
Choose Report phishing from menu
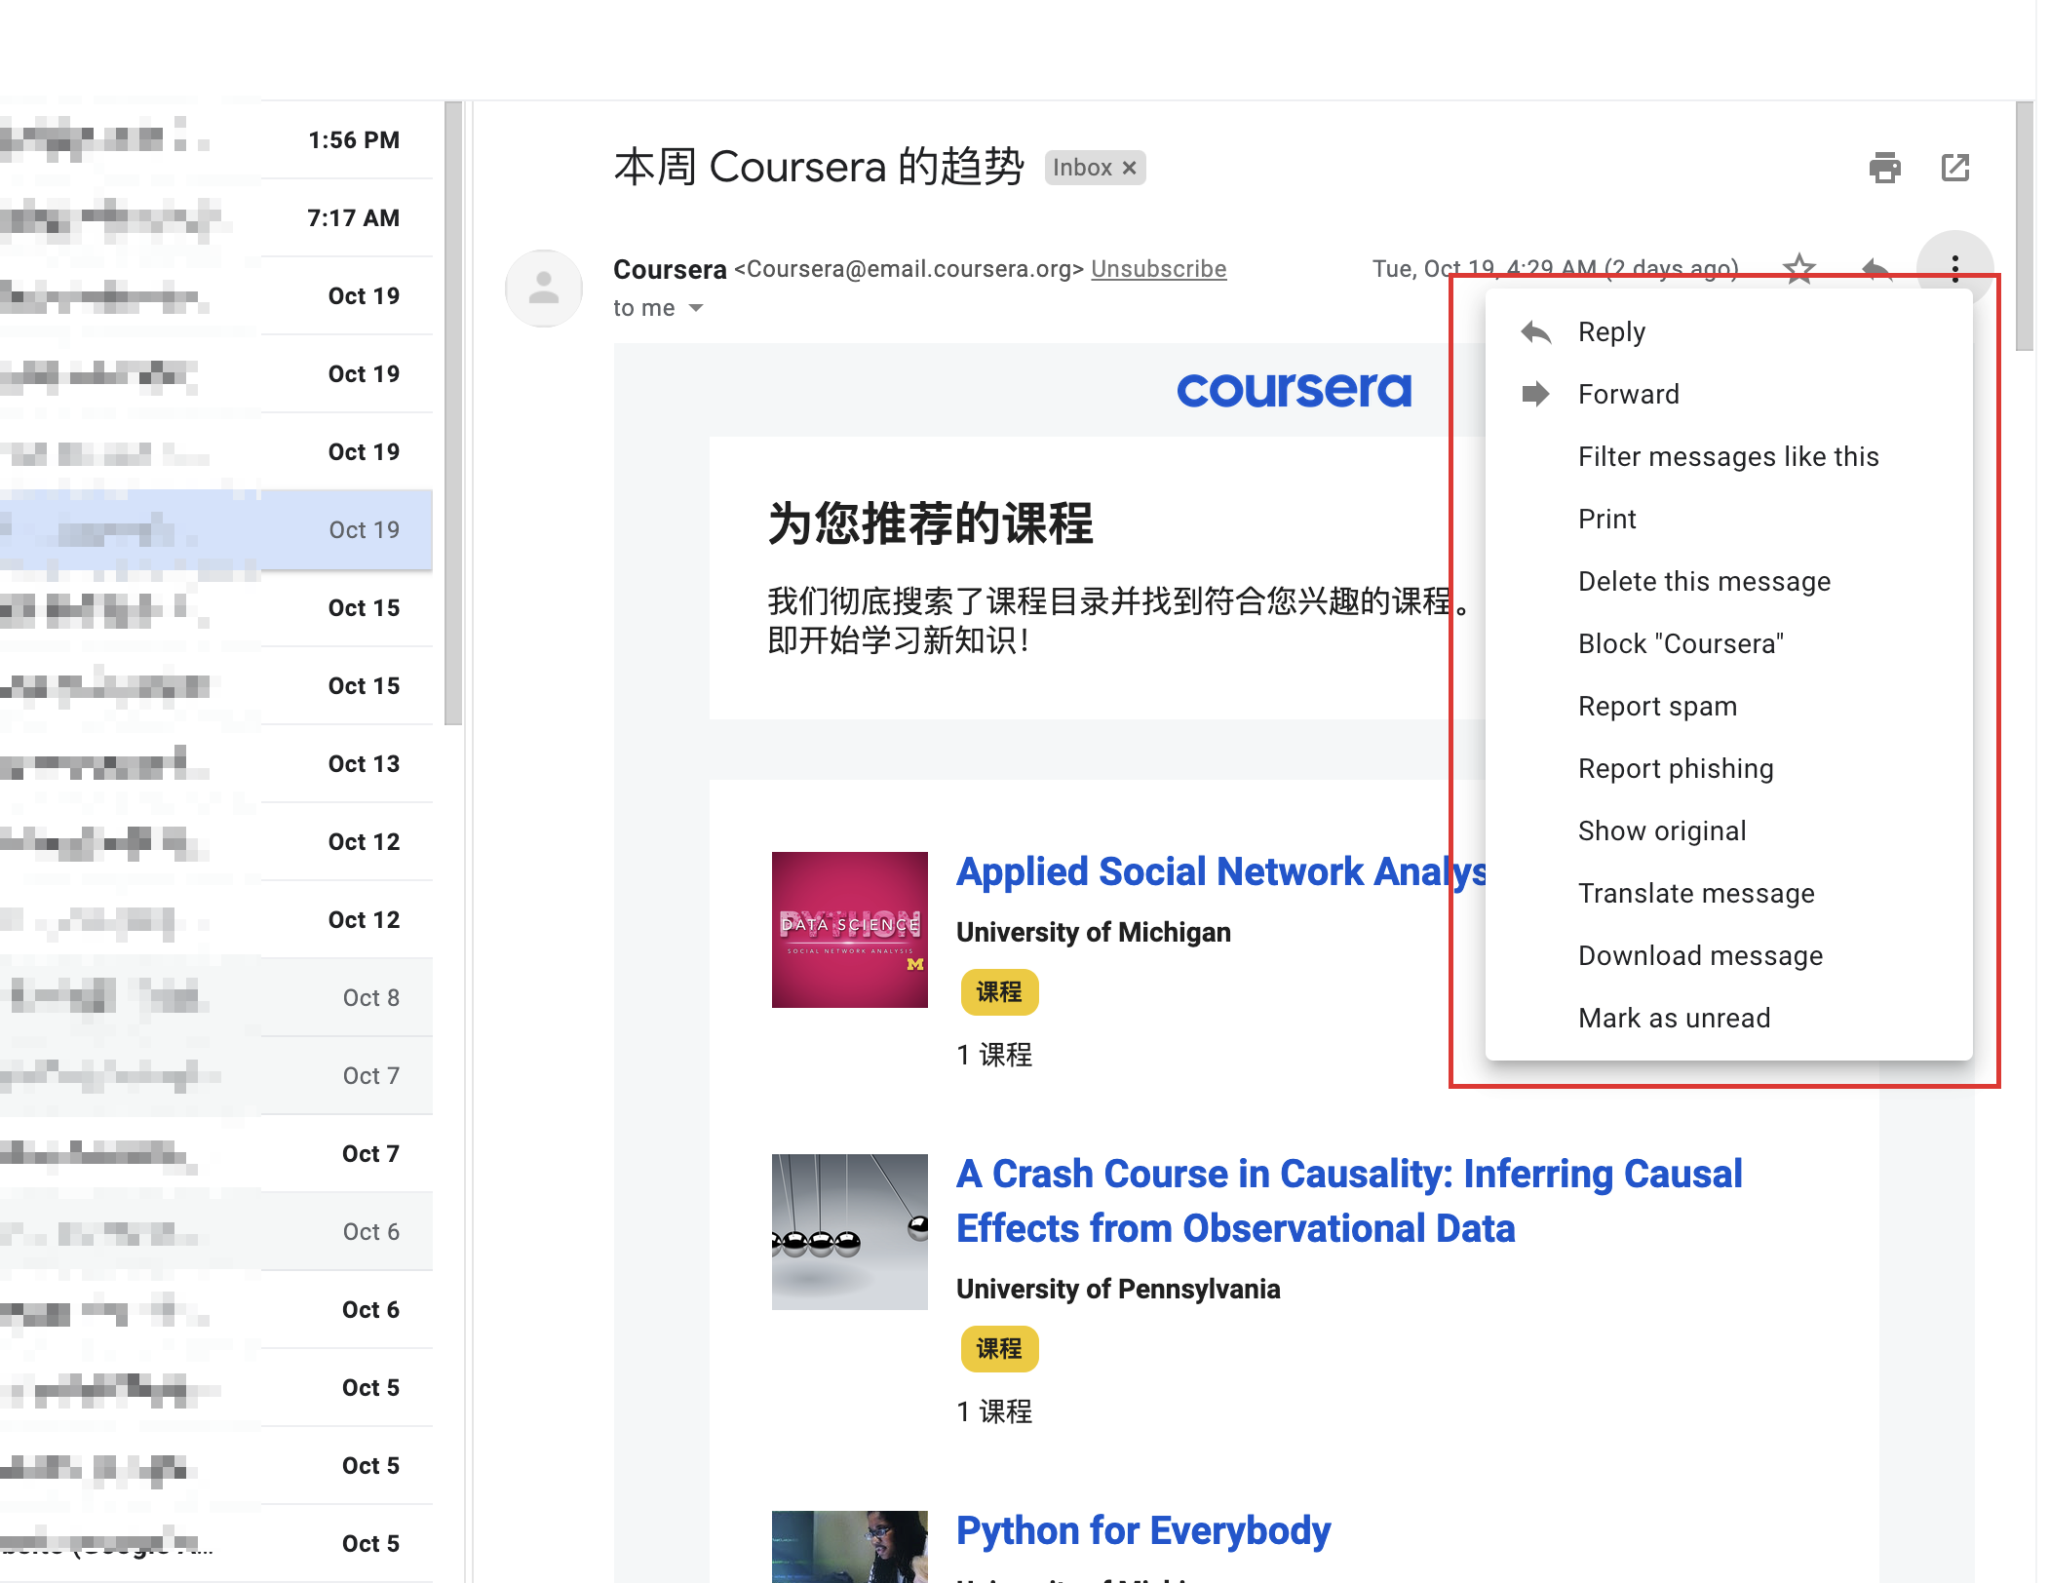point(1676,769)
